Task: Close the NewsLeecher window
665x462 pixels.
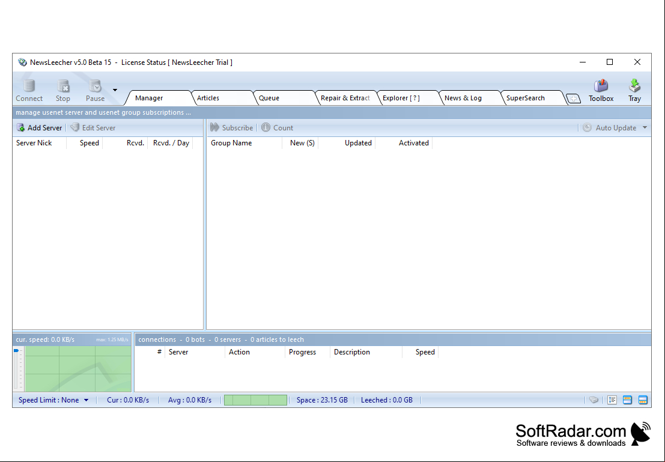Action: click(x=637, y=62)
